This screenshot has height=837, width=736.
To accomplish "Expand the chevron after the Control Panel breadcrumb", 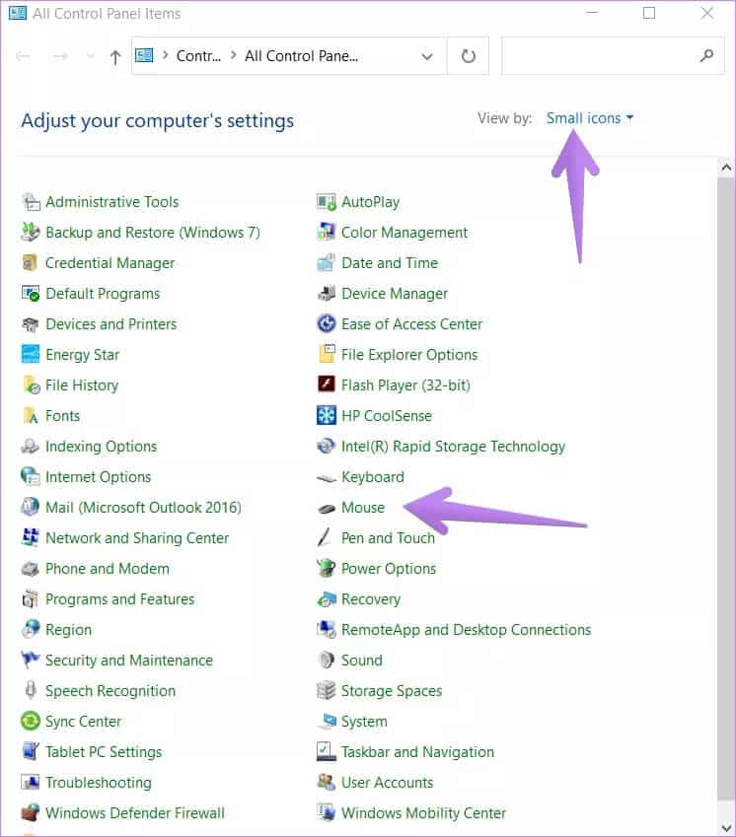I will (234, 55).
